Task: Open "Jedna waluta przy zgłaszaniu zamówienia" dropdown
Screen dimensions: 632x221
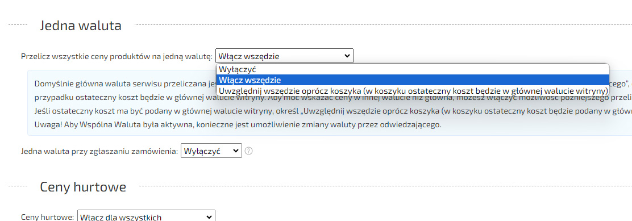Action: (x=211, y=151)
